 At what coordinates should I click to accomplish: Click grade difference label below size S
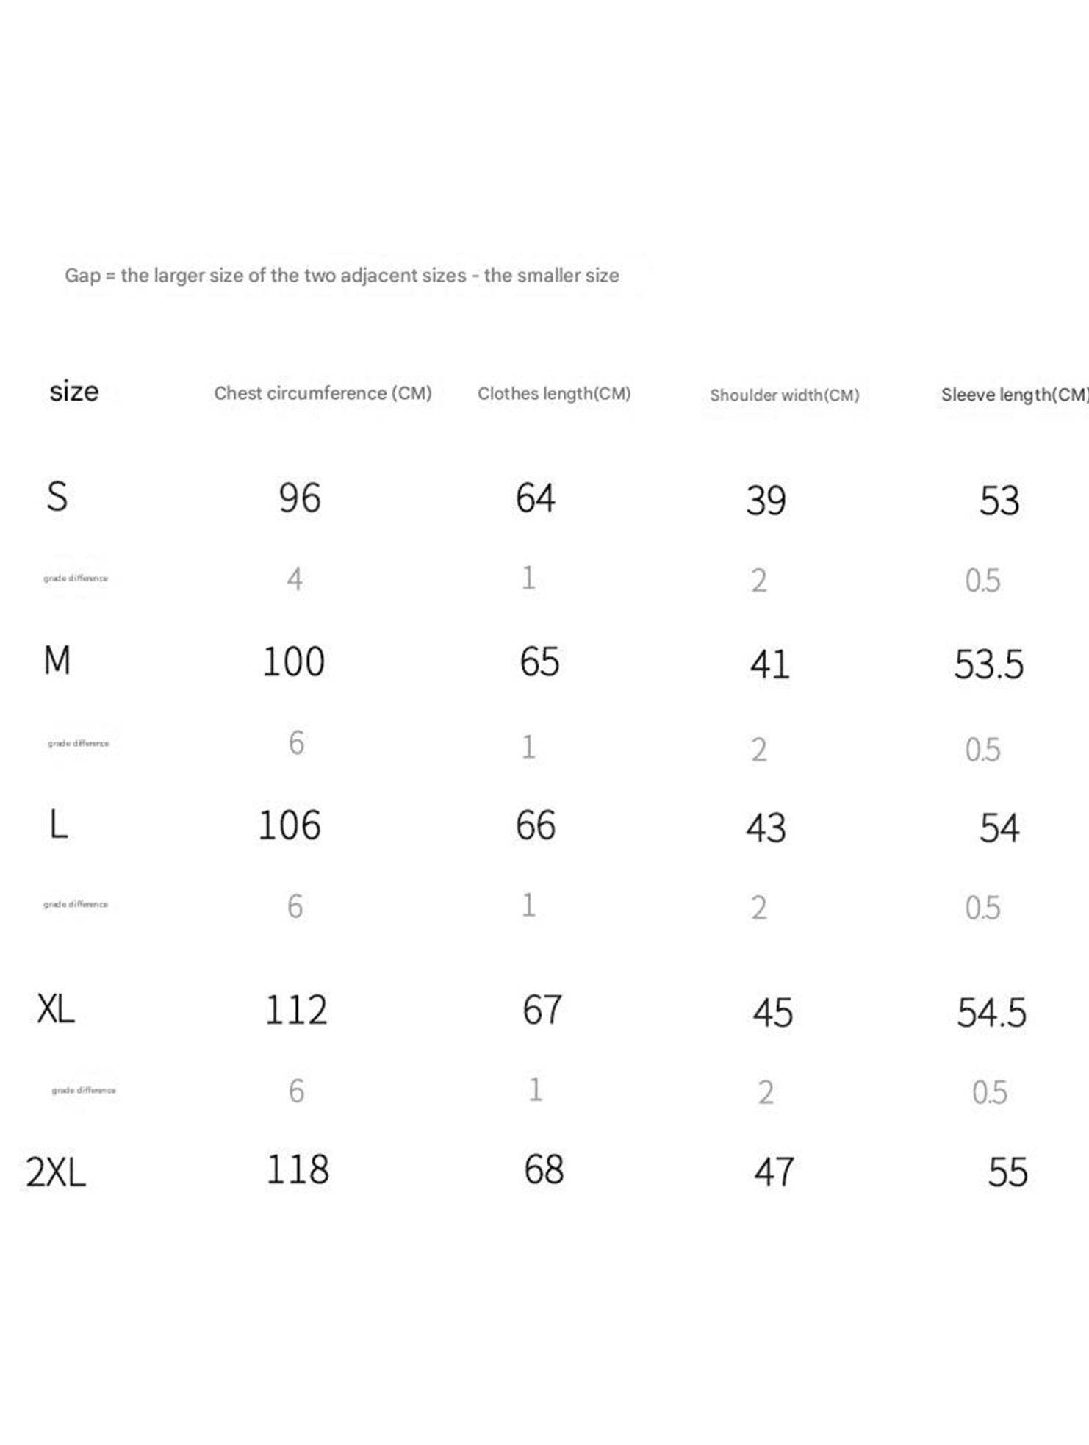[76, 578]
